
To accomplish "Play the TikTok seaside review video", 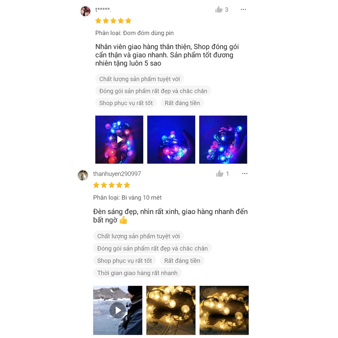I will [x=118, y=310].
